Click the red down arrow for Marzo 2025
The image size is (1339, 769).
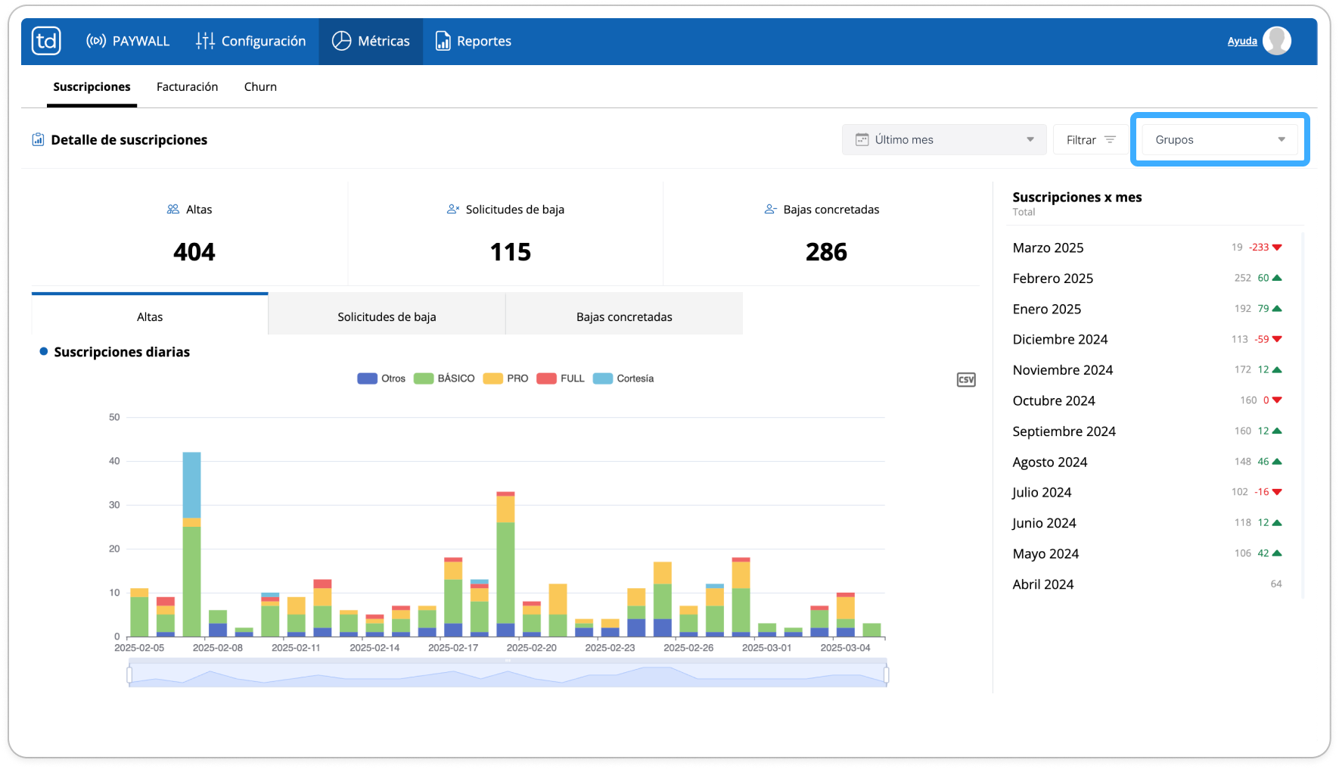click(x=1277, y=248)
